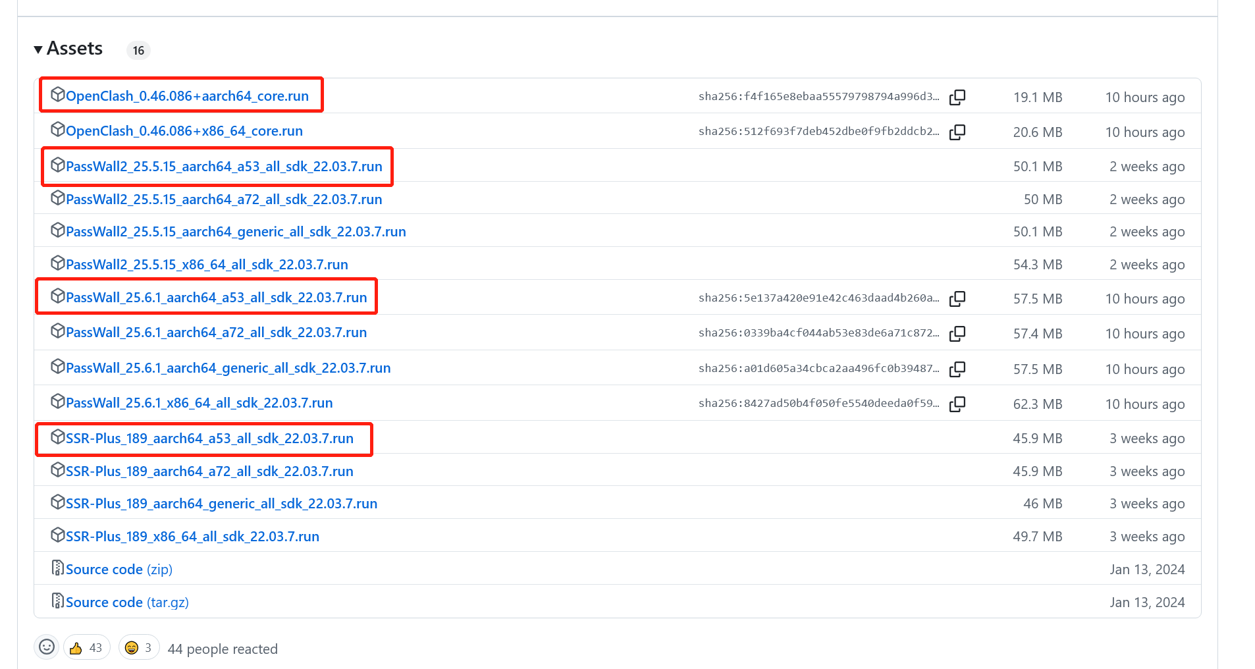The image size is (1255, 669).
Task: Download SSR-Plus_189_aarch64_a53 run file
Action: tap(209, 439)
